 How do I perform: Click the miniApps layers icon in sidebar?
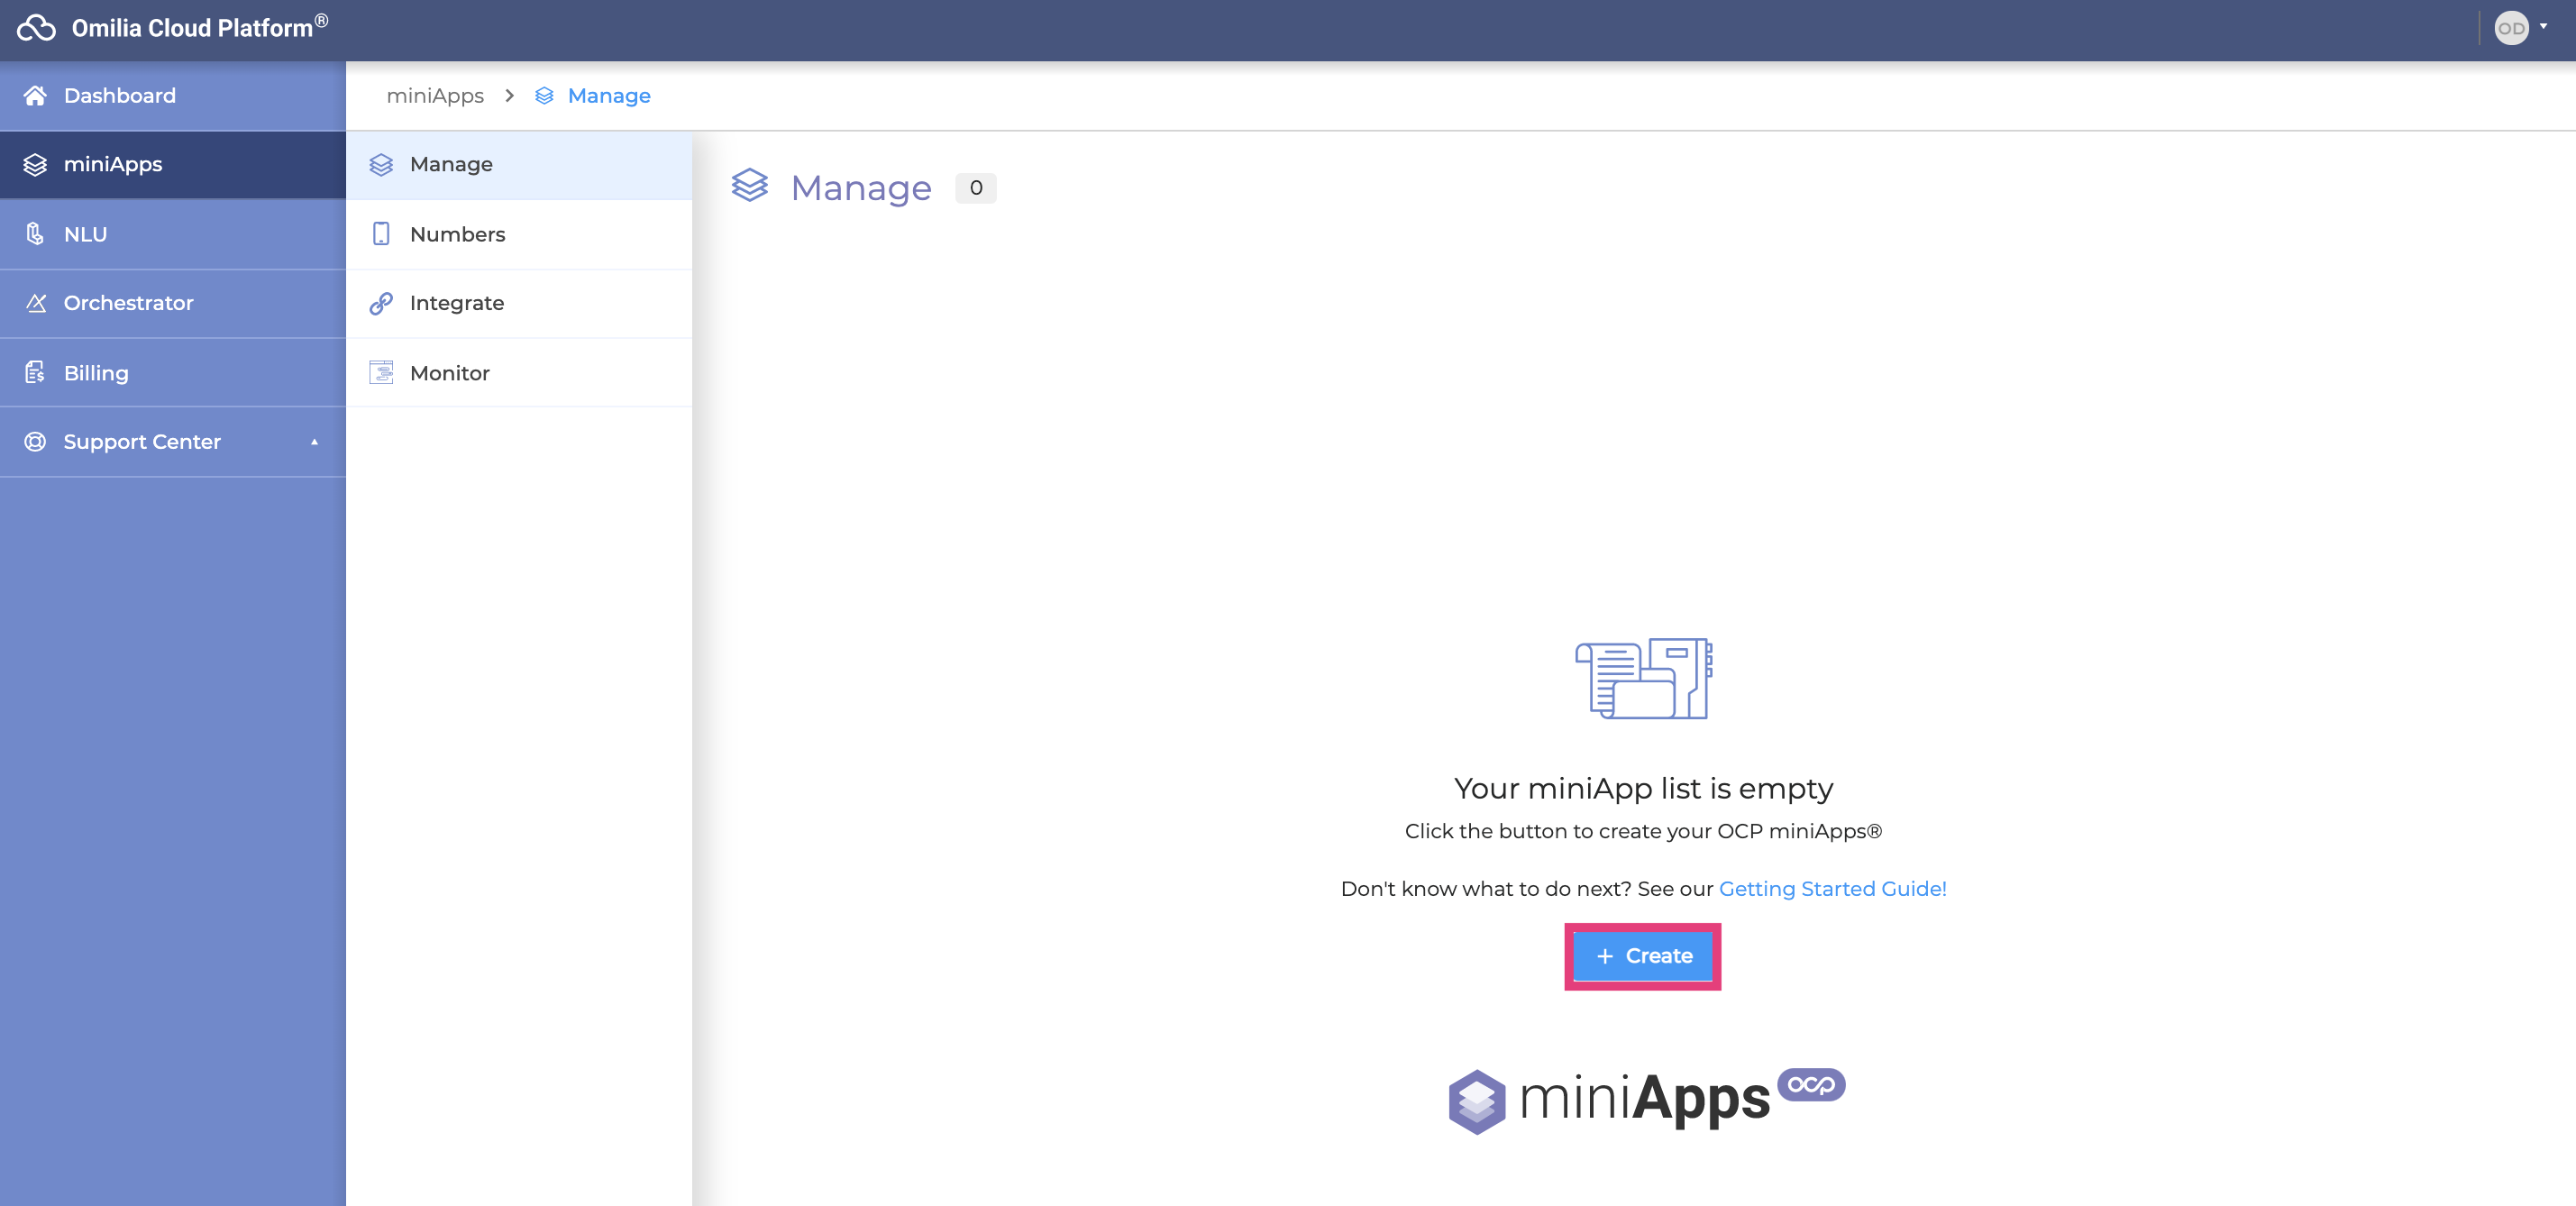(x=35, y=165)
